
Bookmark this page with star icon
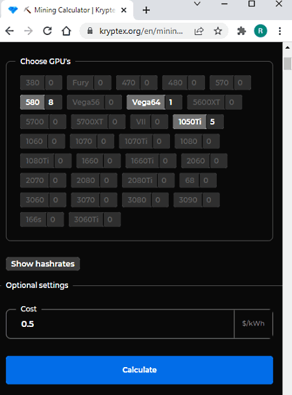[x=218, y=31]
